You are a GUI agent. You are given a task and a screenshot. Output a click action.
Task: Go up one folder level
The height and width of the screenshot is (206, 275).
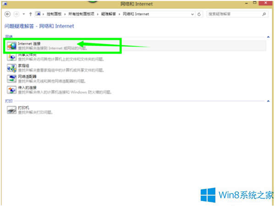click(x=31, y=14)
